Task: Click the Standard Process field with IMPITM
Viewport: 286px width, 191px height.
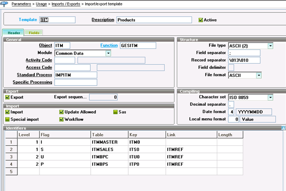Action: (x=76, y=75)
